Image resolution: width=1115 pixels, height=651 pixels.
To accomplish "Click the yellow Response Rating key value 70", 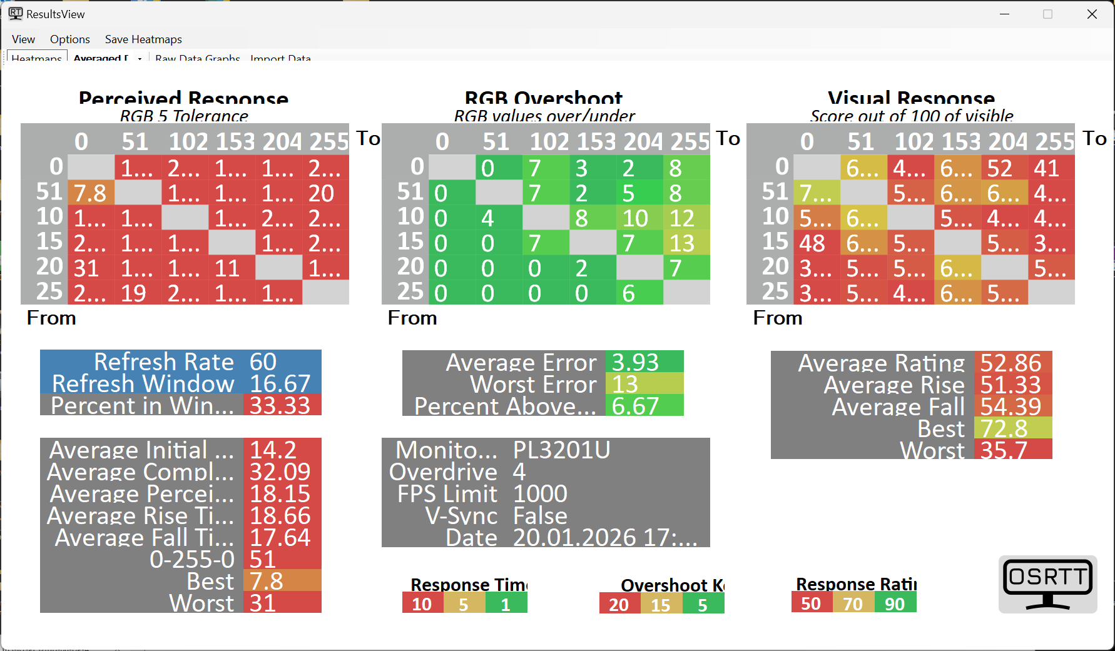I will coord(853,603).
